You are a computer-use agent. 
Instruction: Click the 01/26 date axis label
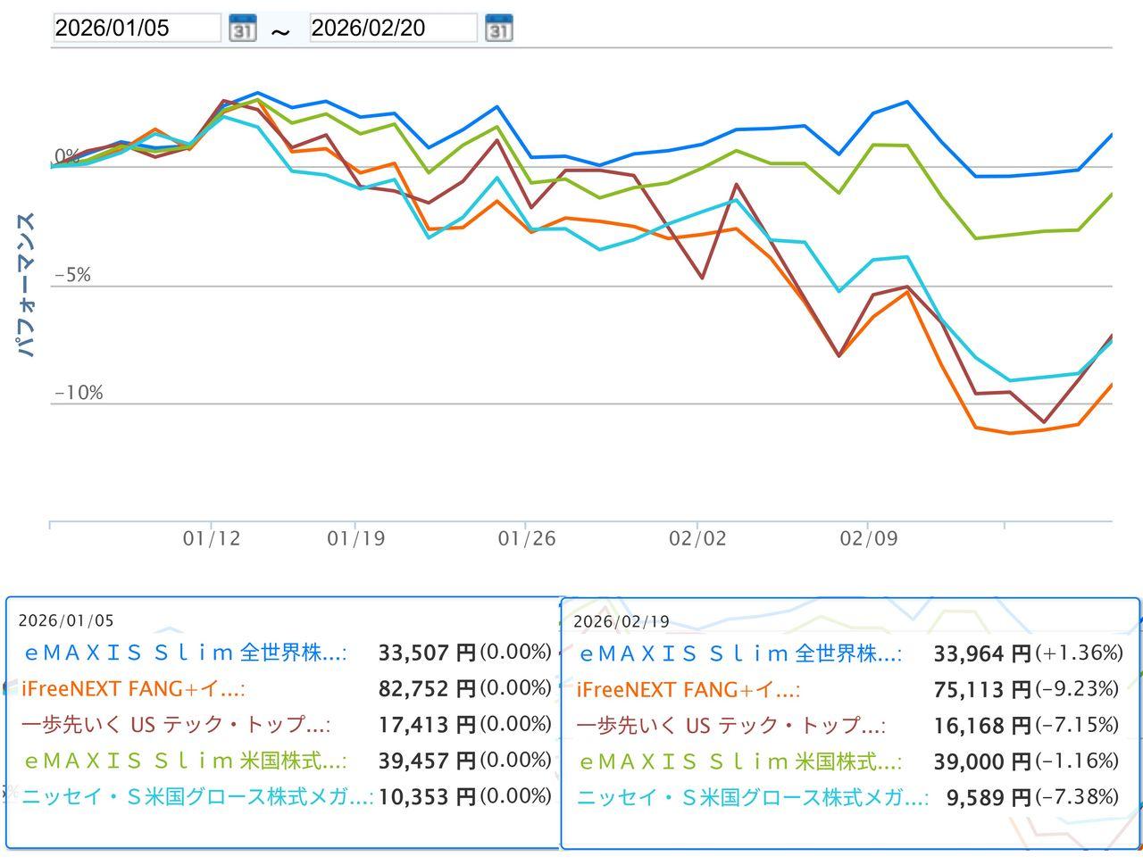click(x=526, y=538)
